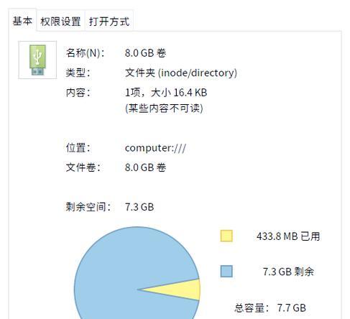Viewport: 350px width, 319px height.
Task: Click the green USB drive icon
Action: 37,60
